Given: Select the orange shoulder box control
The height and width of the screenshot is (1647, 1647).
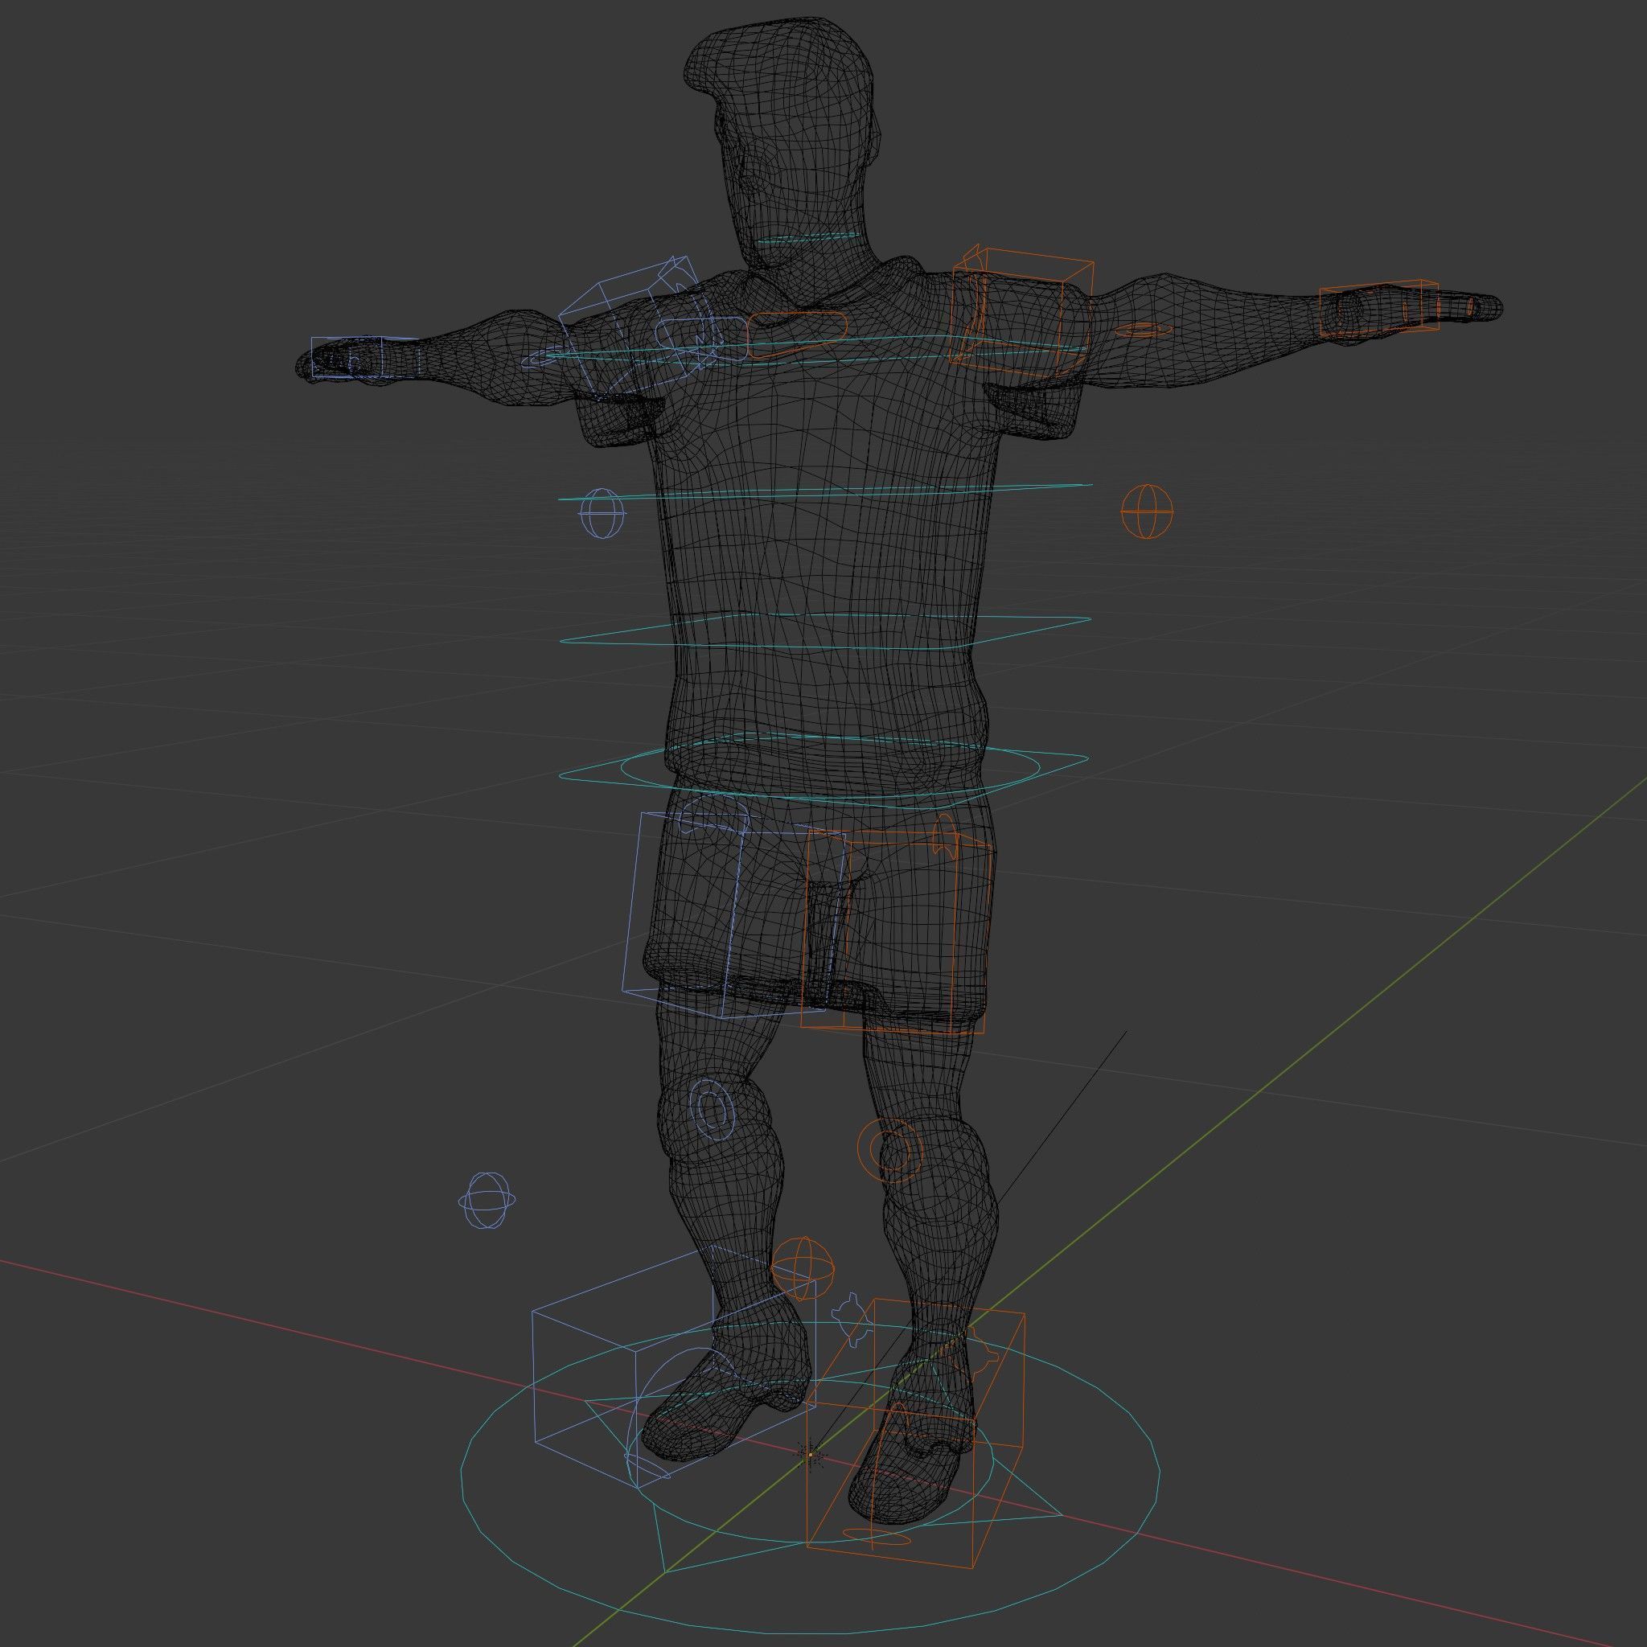Looking at the screenshot, I should (1021, 312).
